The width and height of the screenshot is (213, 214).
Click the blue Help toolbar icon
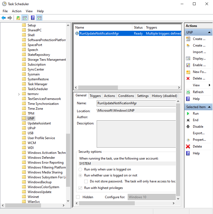coord(33,18)
